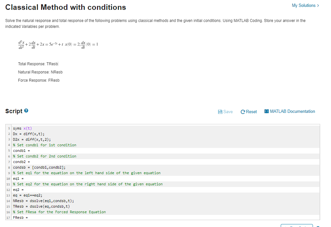Click line number 10 in editor gutter
The image size is (331, 227).
8,178
